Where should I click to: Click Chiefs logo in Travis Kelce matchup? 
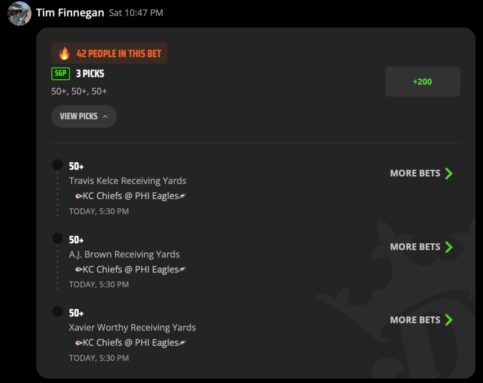coord(79,196)
